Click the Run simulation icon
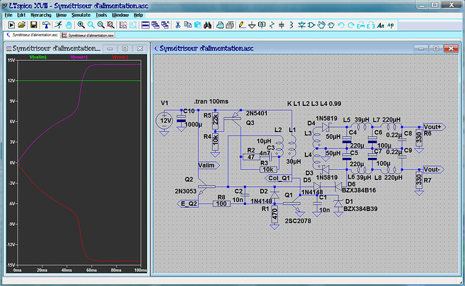 pos(59,25)
